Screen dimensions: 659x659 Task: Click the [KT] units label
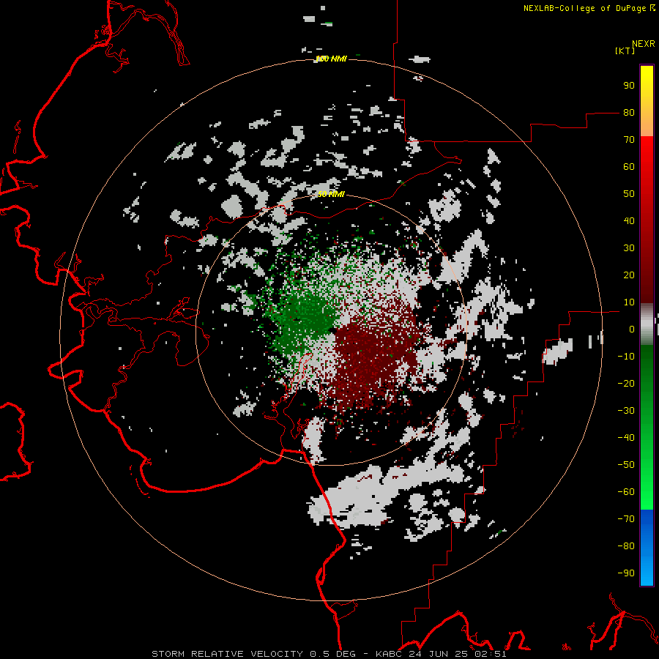(625, 51)
